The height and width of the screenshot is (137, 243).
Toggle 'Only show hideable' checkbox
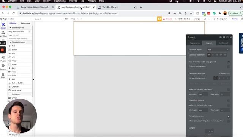coord(30,32)
